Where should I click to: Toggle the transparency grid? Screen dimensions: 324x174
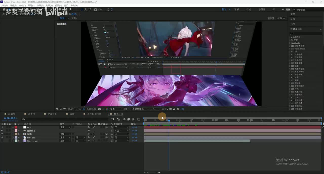point(129,109)
